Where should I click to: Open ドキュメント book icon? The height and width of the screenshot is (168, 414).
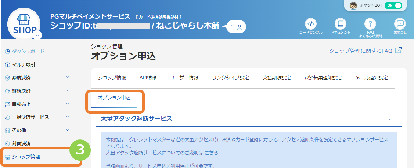tap(340, 24)
